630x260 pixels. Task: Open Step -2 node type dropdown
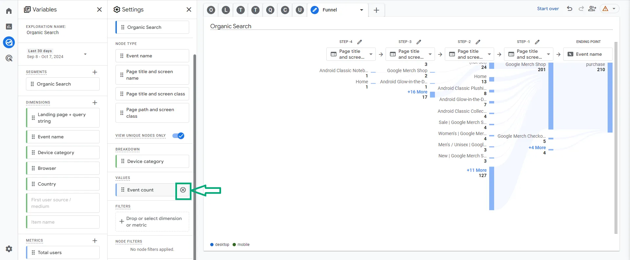pos(469,54)
